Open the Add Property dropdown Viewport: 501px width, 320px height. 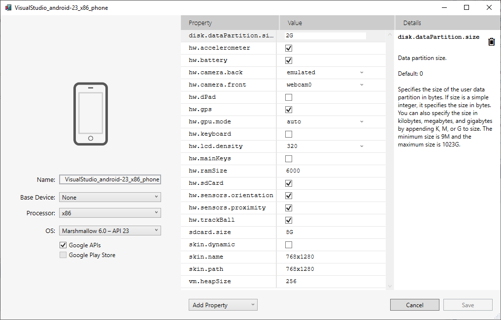pos(223,305)
